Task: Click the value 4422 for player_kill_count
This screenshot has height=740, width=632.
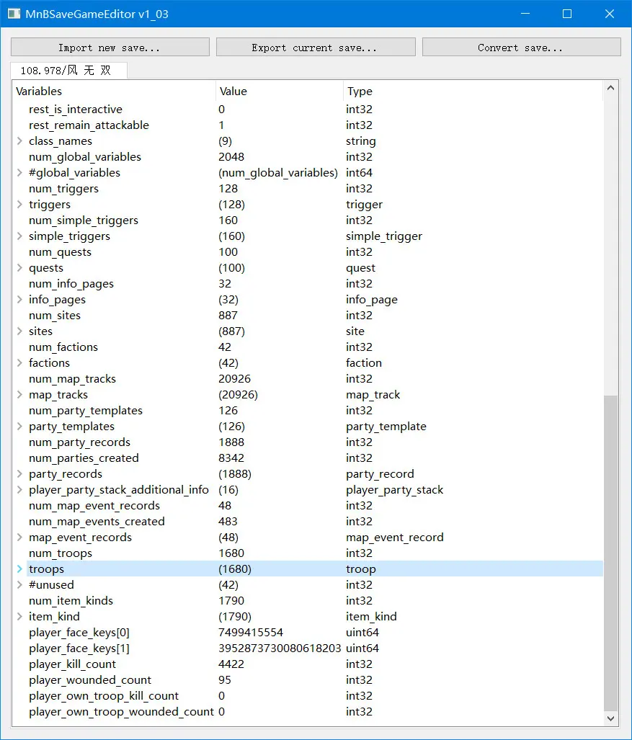Action: [x=231, y=664]
